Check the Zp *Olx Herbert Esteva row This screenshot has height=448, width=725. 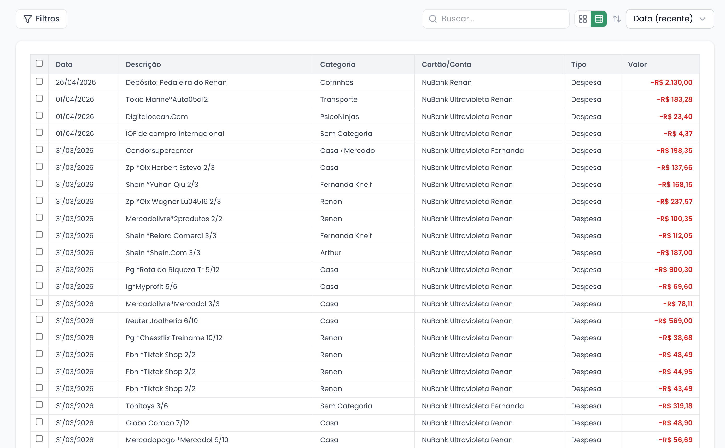tap(39, 167)
